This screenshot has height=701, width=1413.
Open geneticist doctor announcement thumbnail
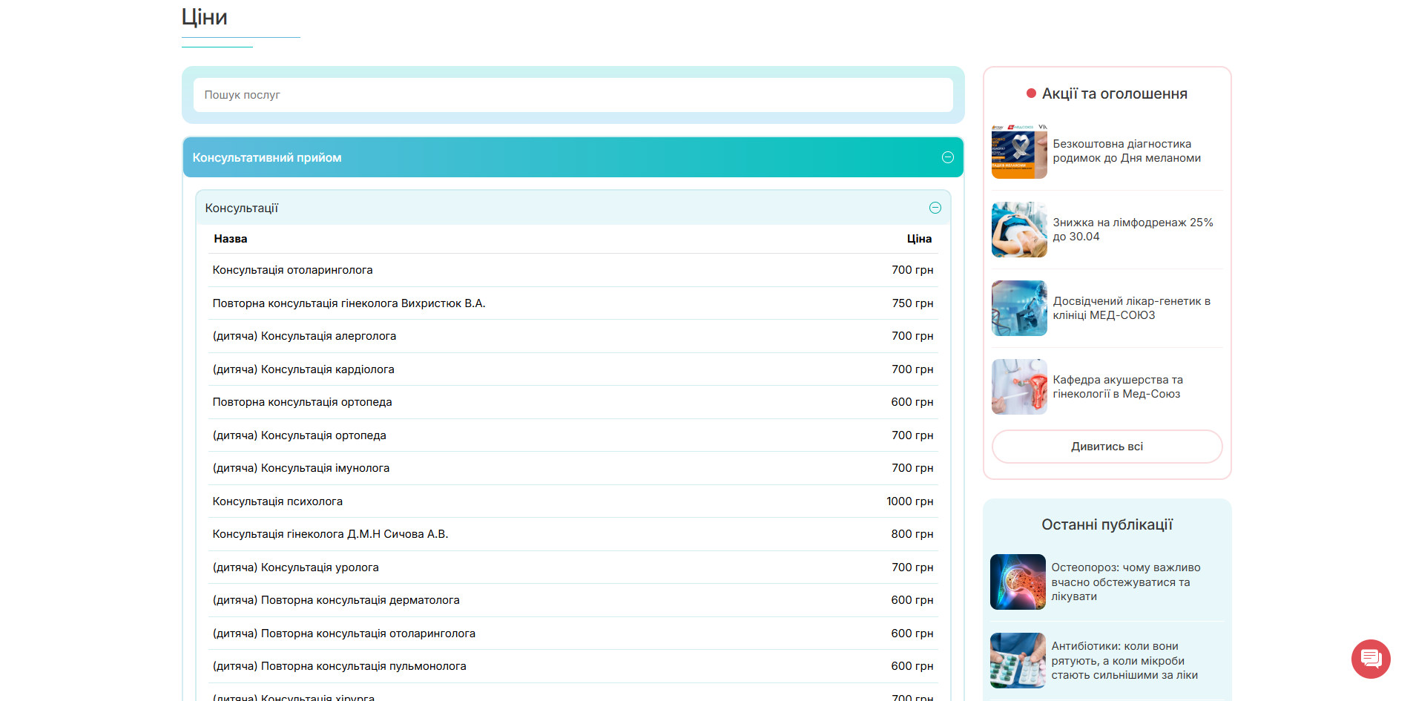click(1019, 309)
